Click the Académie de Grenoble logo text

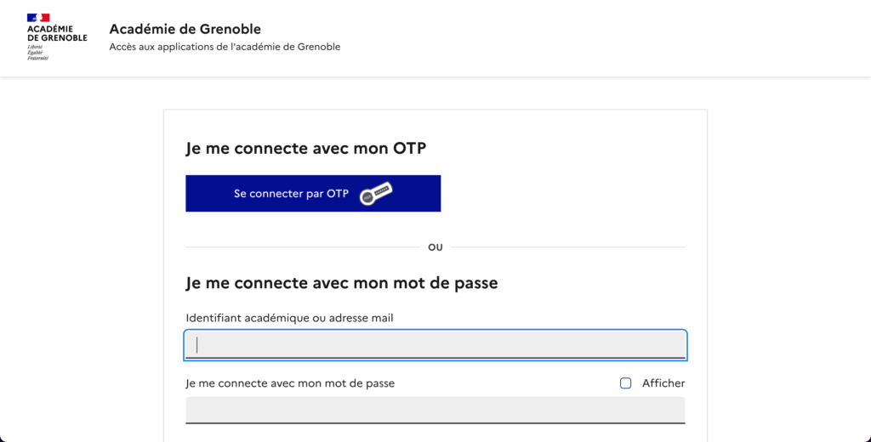57,33
